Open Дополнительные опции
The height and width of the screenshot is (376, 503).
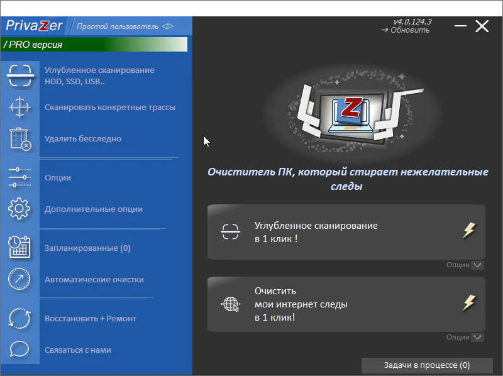(x=93, y=209)
